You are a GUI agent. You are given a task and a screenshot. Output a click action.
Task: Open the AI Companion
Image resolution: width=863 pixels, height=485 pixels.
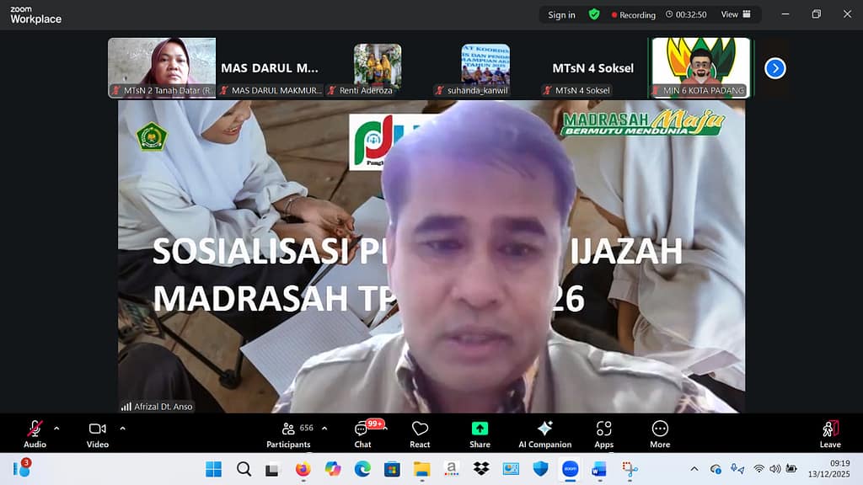(544, 432)
